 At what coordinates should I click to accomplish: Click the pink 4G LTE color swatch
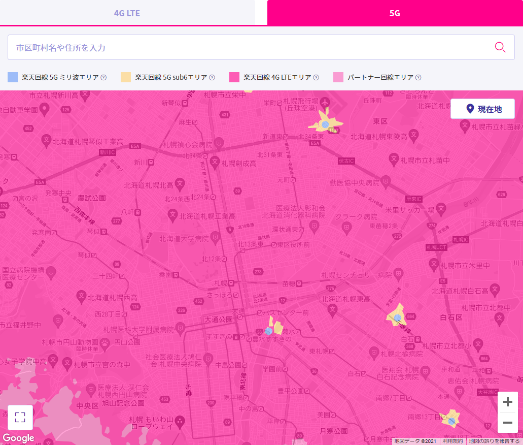tap(234, 77)
